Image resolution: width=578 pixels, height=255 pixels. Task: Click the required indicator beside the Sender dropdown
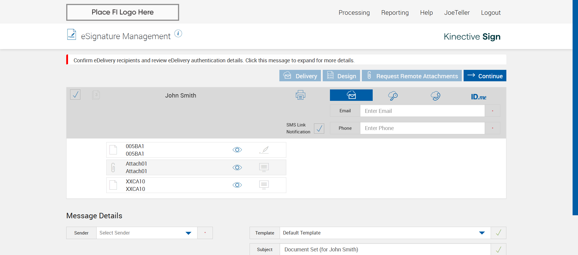(205, 233)
